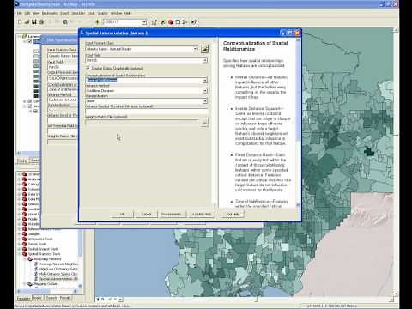This screenshot has width=412, height=309.
Task: Click the Open map document icon
Action: [27, 22]
